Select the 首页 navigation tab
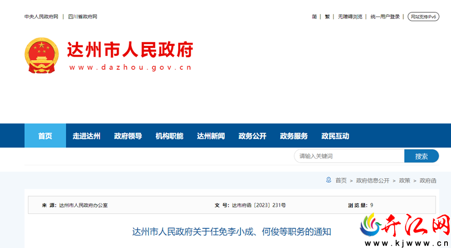 click(45, 136)
